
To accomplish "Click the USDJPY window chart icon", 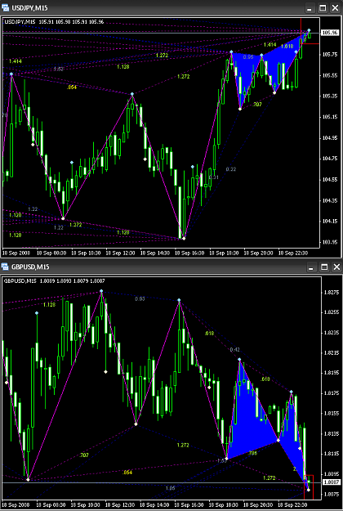I will pos(5,8).
